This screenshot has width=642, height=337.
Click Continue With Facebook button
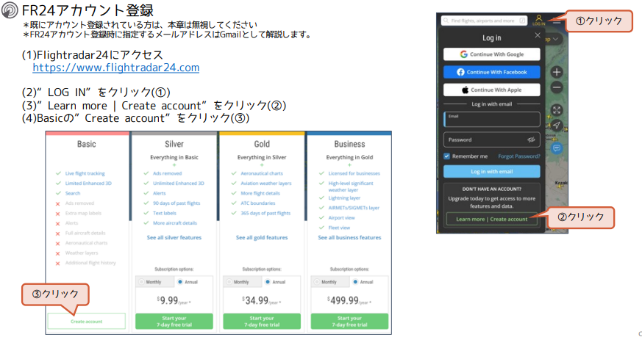tap(491, 72)
